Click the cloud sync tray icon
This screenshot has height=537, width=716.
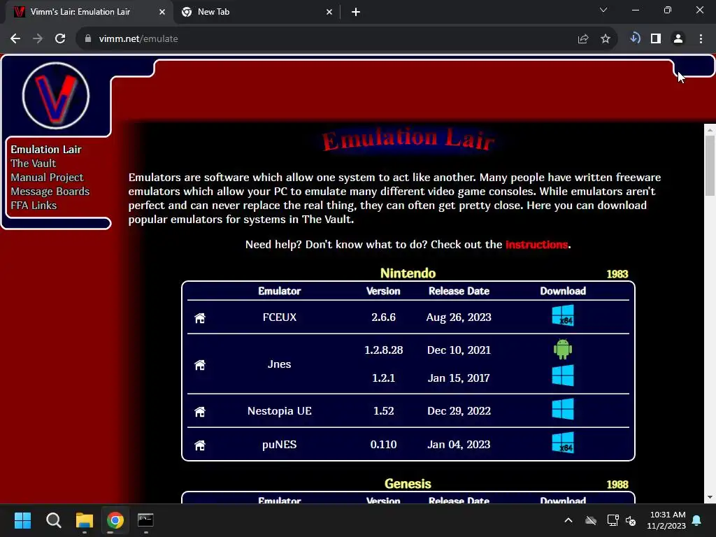pos(591,520)
